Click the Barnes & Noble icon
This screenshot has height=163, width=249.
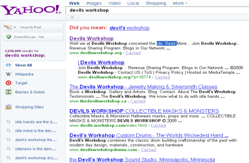tap(9, 92)
